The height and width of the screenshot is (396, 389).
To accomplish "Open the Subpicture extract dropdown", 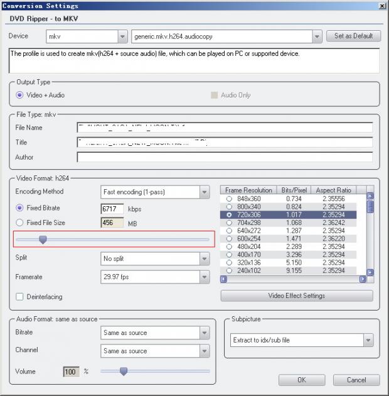I will click(368, 340).
